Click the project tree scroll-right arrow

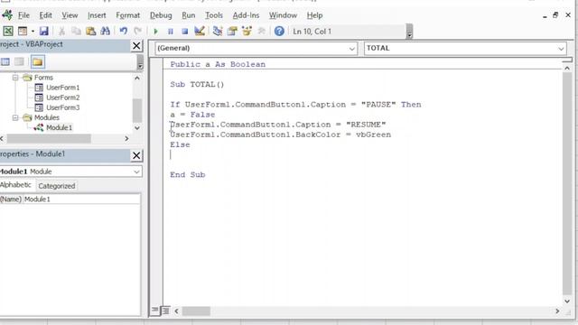pos(126,138)
